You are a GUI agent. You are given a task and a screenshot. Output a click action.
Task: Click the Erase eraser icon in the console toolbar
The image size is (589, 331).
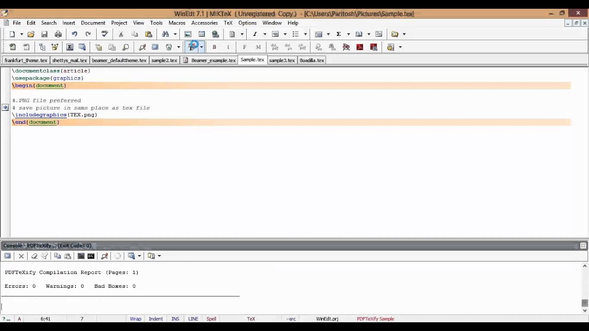click(34, 256)
